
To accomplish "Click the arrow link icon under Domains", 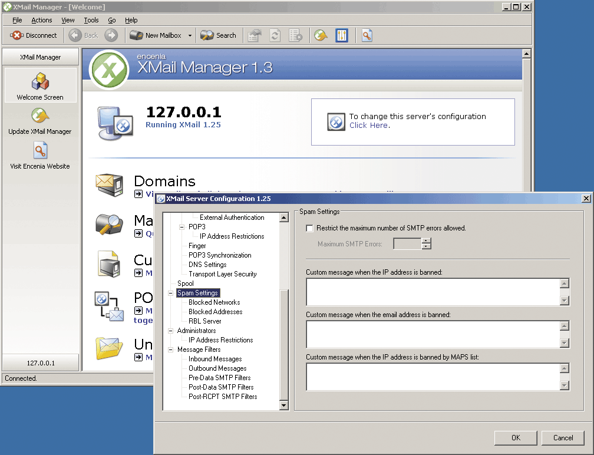I will pyautogui.click(x=138, y=194).
